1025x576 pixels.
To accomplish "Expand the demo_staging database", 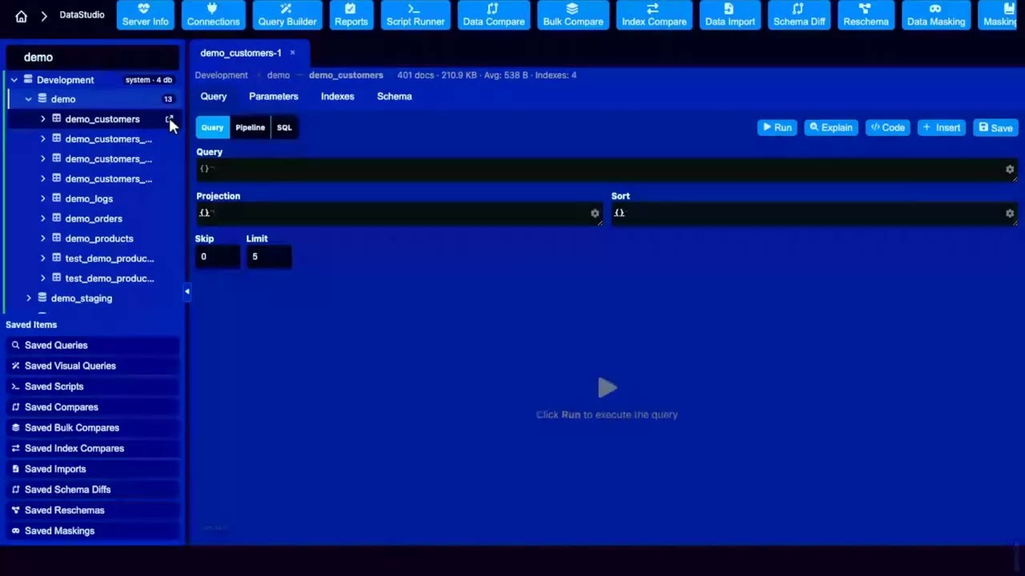I will tap(28, 298).
